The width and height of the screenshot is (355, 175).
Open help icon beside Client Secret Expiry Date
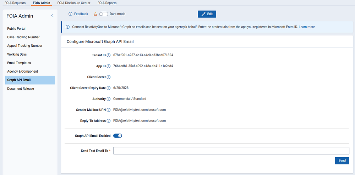(108, 88)
